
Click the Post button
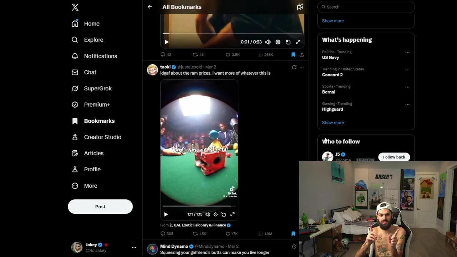[x=100, y=207]
